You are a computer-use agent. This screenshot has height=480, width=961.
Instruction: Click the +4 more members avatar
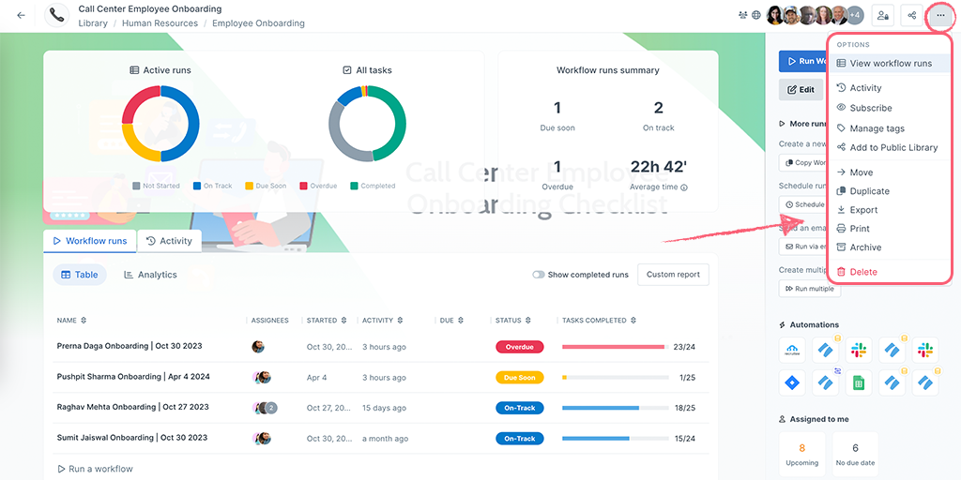coord(854,16)
